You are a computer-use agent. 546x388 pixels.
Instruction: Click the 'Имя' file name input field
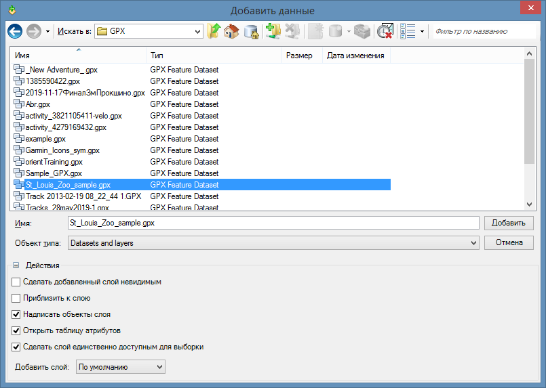tap(273, 223)
